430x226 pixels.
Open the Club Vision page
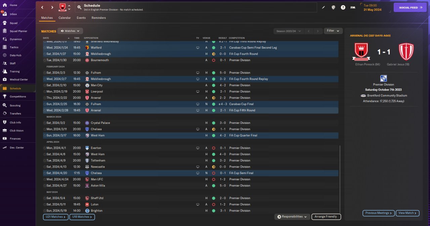tap(16, 131)
